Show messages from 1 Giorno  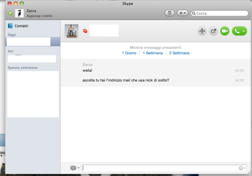129,53
